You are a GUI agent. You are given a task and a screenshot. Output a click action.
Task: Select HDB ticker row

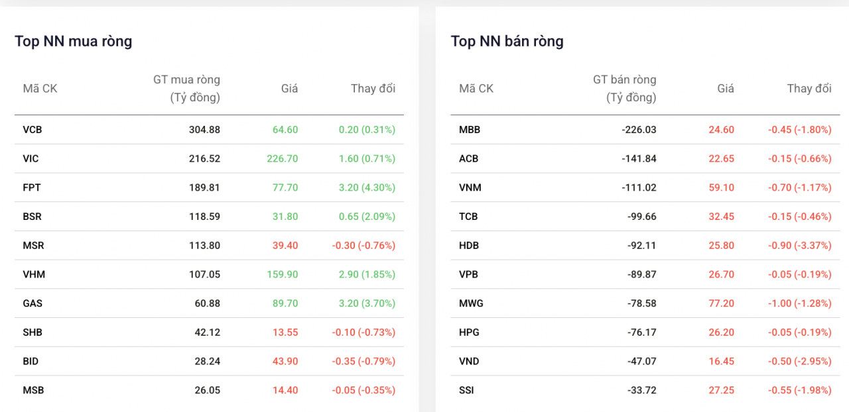(645, 246)
